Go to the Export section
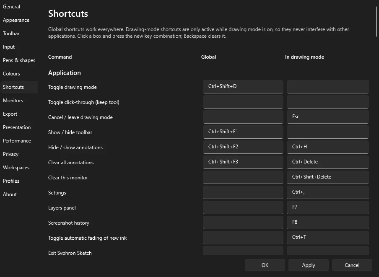 click(19, 114)
